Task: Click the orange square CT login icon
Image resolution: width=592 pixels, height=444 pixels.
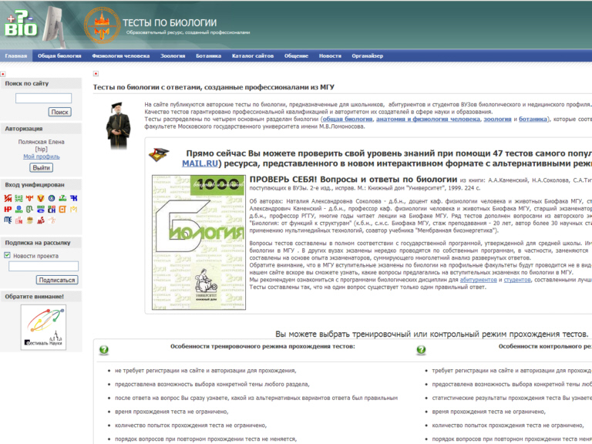Action: click(x=62, y=209)
